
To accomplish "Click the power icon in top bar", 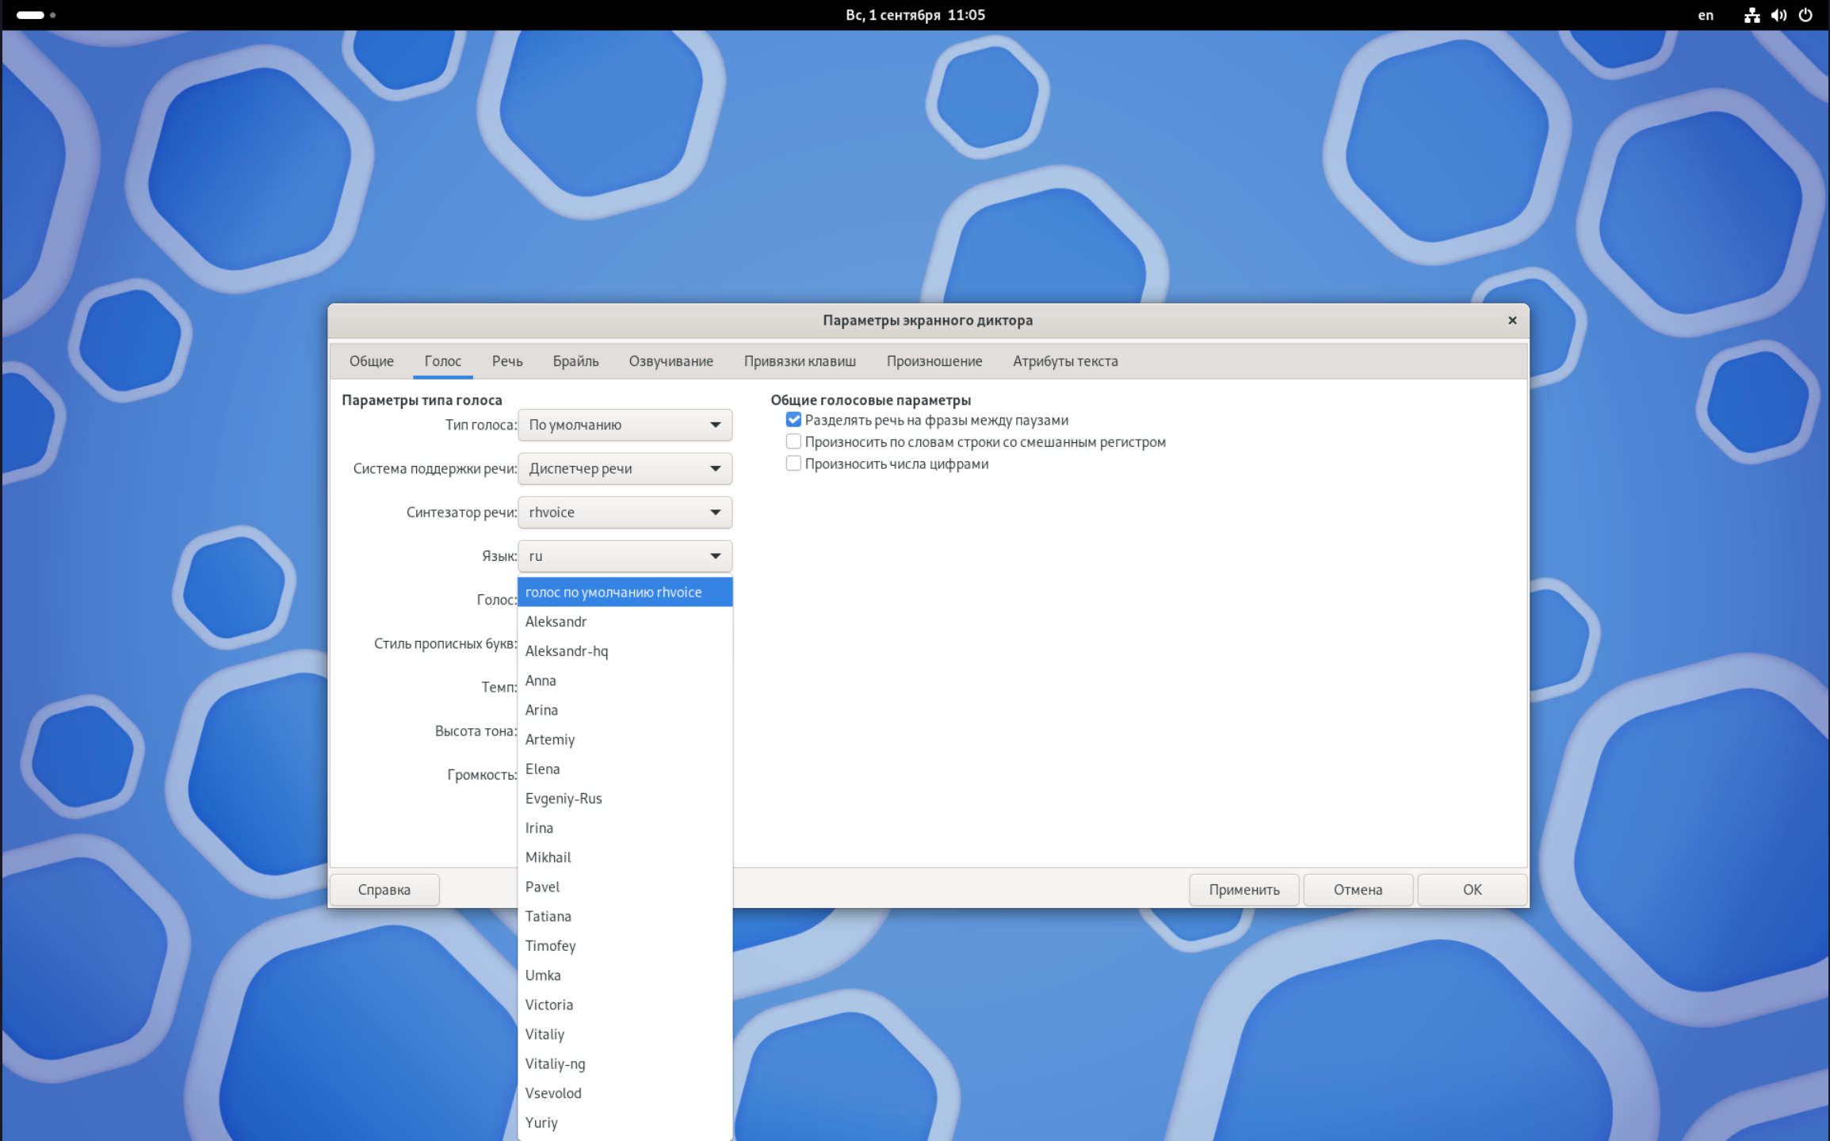I will 1805,15.
